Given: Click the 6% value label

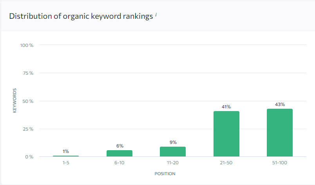Looking at the screenshot, I should (x=120, y=146).
